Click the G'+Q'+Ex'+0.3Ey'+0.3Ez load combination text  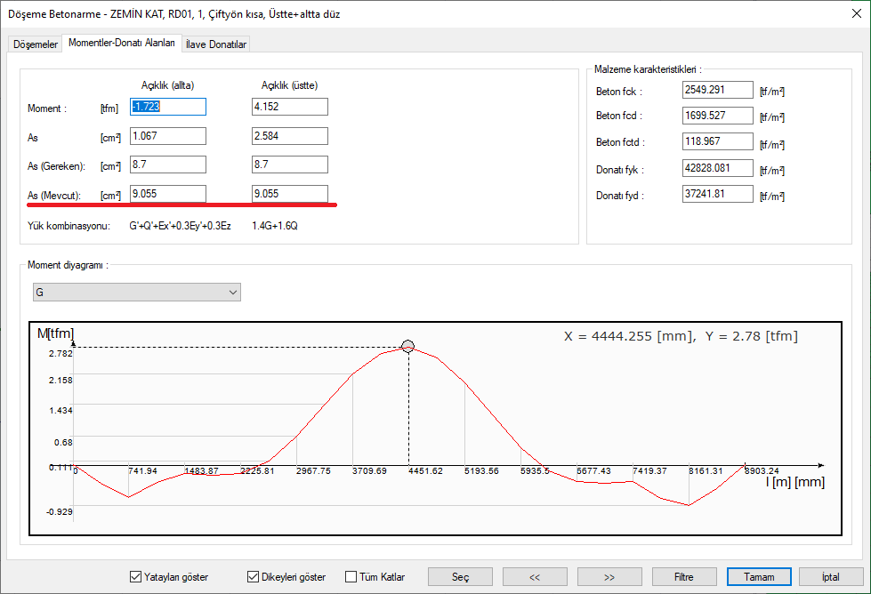(x=180, y=226)
